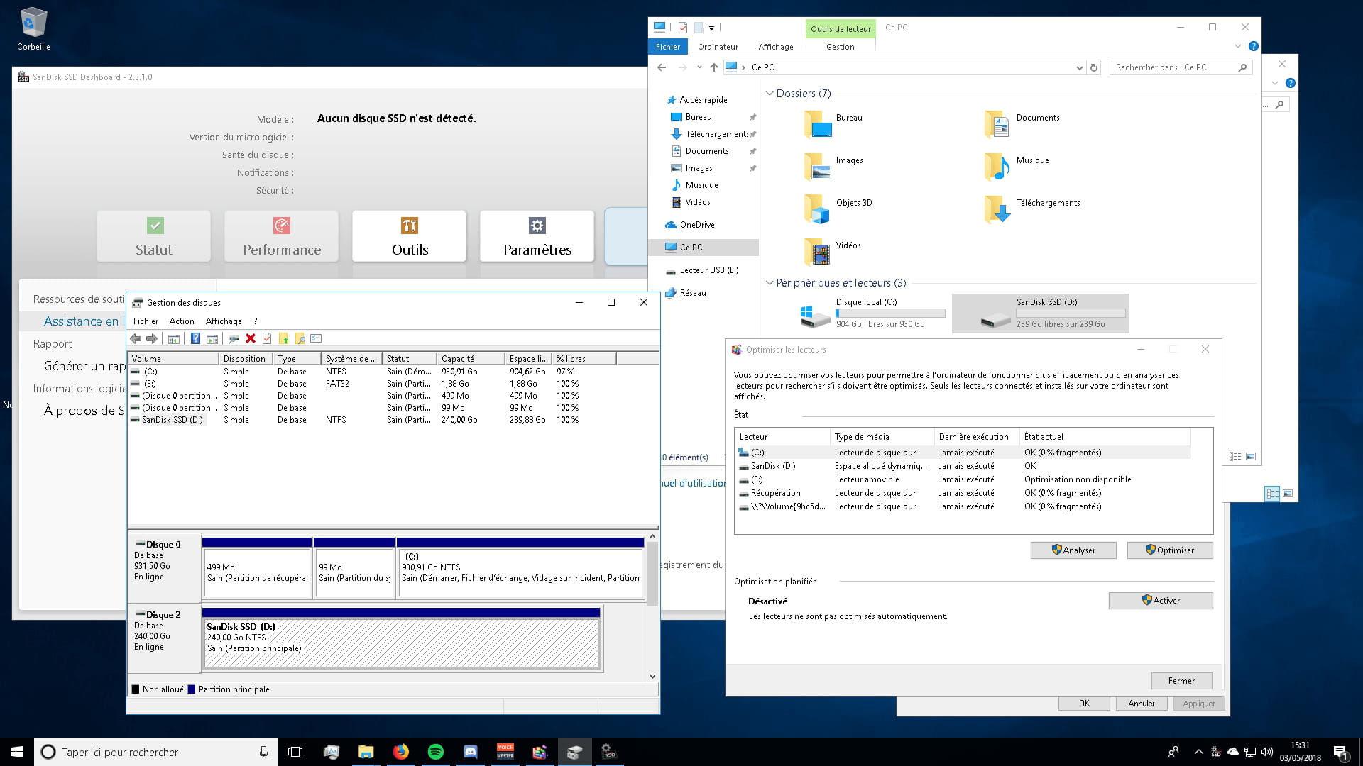Click Discord icon in the taskbar
The width and height of the screenshot is (1363, 766).
point(471,752)
